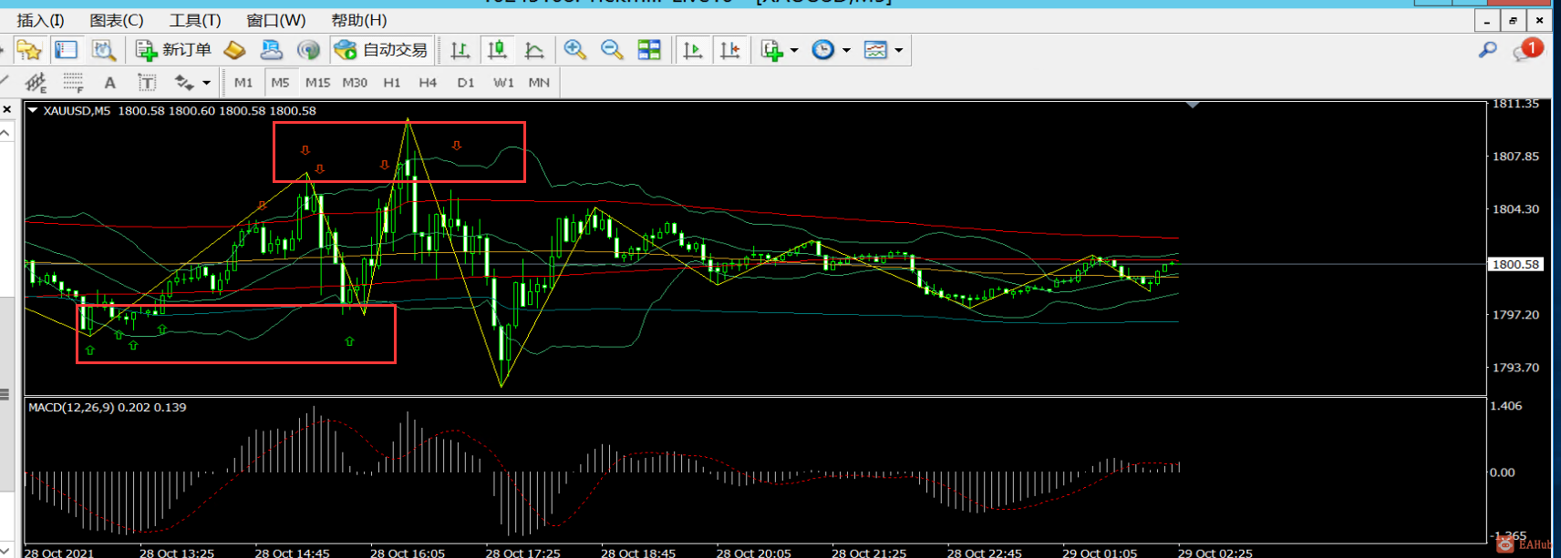1561x558 pixels.
Task: Select the H1 timeframe
Action: [x=392, y=83]
